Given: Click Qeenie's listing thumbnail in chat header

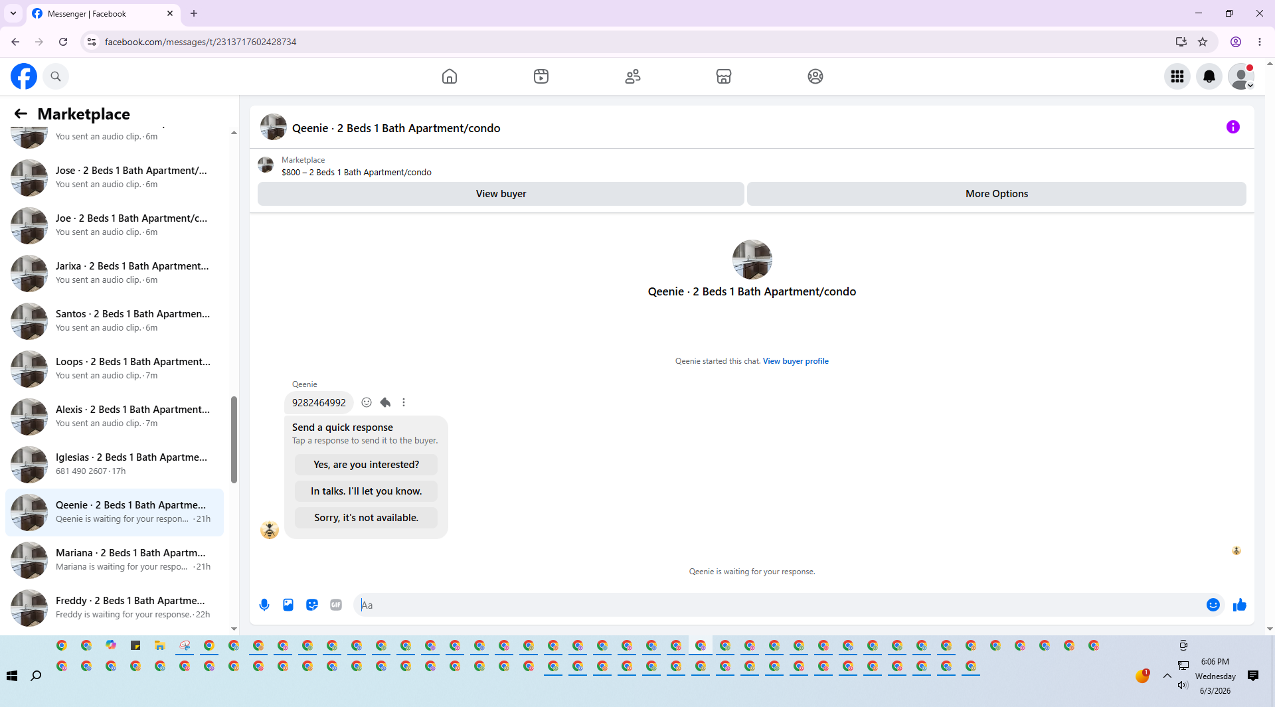Looking at the screenshot, I should pyautogui.click(x=273, y=127).
